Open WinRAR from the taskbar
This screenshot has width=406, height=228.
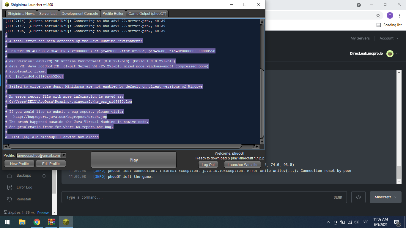coord(51,222)
